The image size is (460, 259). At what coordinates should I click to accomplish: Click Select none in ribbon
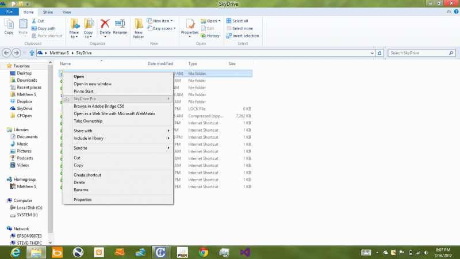[239, 28]
